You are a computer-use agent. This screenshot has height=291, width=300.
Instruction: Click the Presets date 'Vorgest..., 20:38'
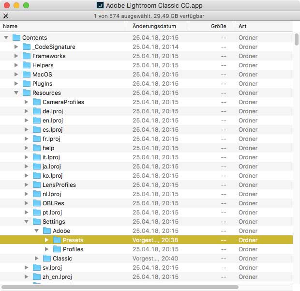[155, 240]
